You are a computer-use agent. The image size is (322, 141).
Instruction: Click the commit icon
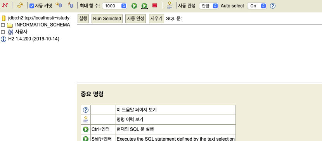click(x=71, y=5)
